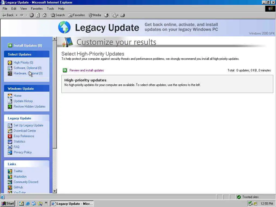Open the Help menu
The height and width of the screenshot is (207, 276).
[61, 8]
